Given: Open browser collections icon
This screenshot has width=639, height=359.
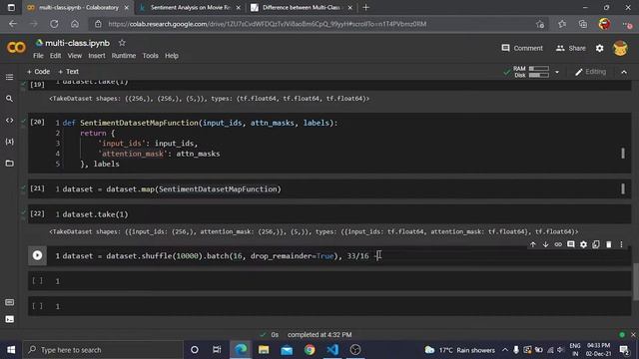Looking at the screenshot, I should click(583, 24).
